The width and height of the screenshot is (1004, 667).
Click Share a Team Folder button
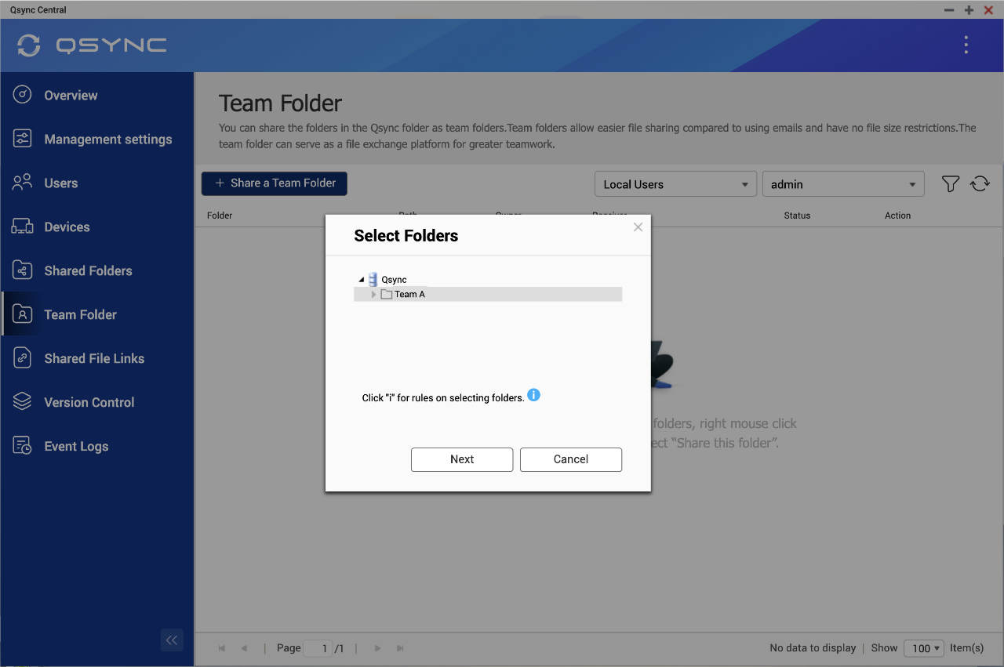click(275, 183)
